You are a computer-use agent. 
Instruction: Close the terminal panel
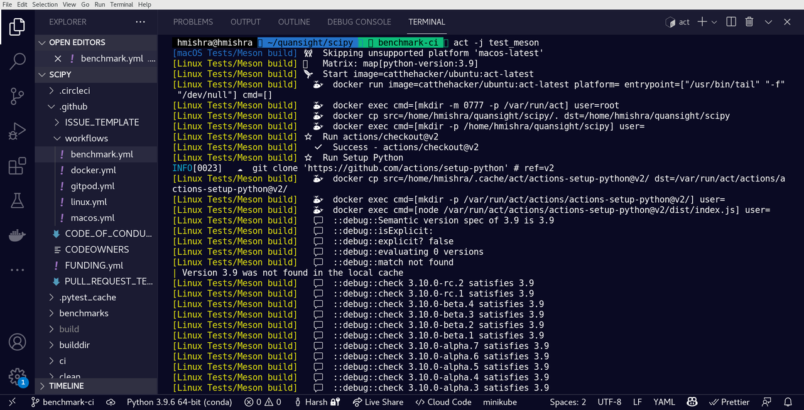pos(787,22)
